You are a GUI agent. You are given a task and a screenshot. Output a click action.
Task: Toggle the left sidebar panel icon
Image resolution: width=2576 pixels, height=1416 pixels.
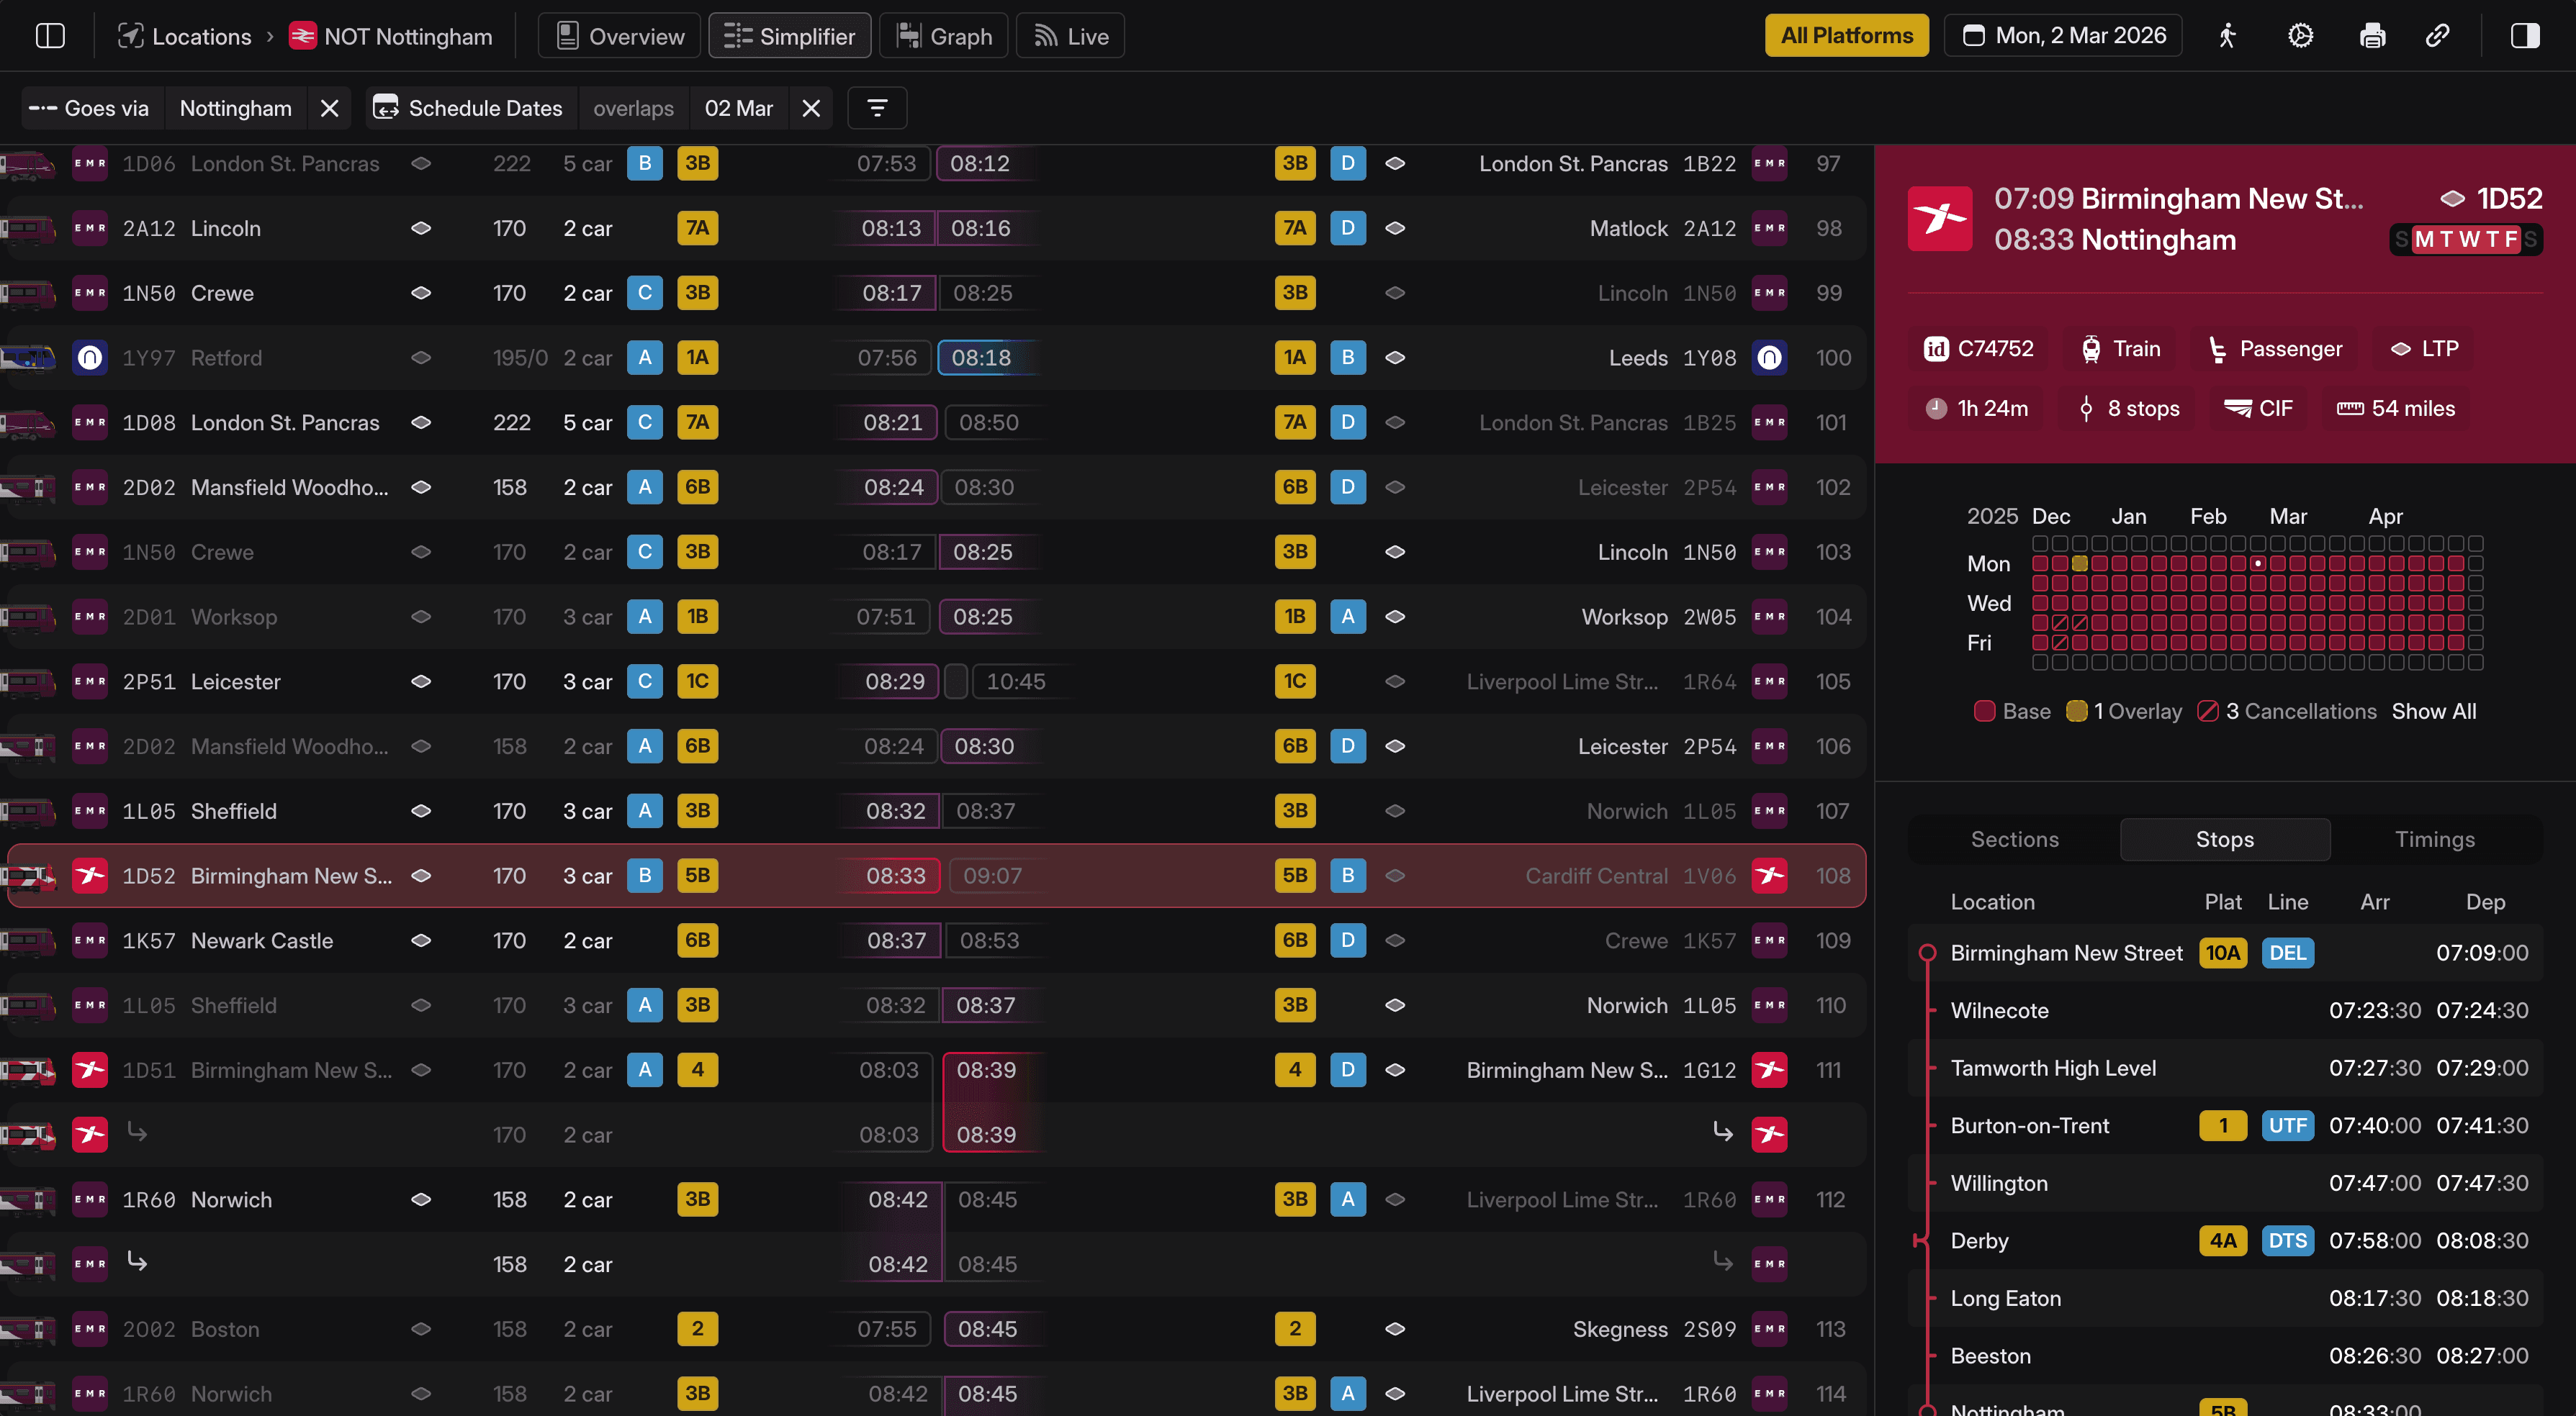50,36
